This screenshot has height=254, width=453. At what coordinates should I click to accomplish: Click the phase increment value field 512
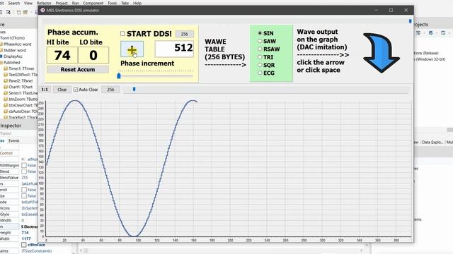click(174, 49)
